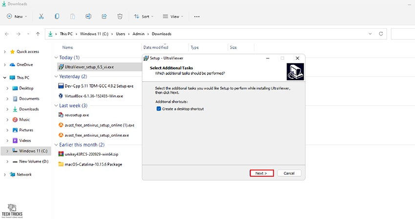Screen dimensions: 415x219
Task: Expand the New Volume (D:) node
Action: [7, 162]
